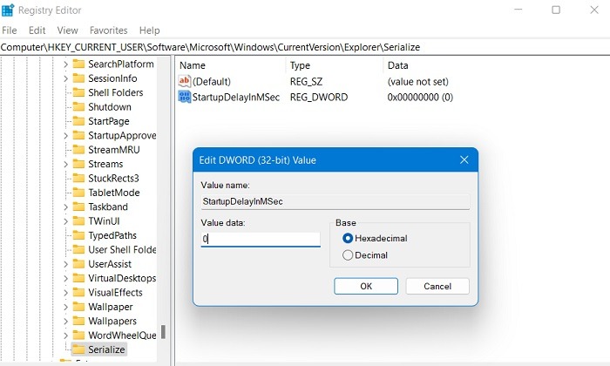Click the StartupDelayInMSec DWORD value icon
610x366 pixels.
coord(185,97)
